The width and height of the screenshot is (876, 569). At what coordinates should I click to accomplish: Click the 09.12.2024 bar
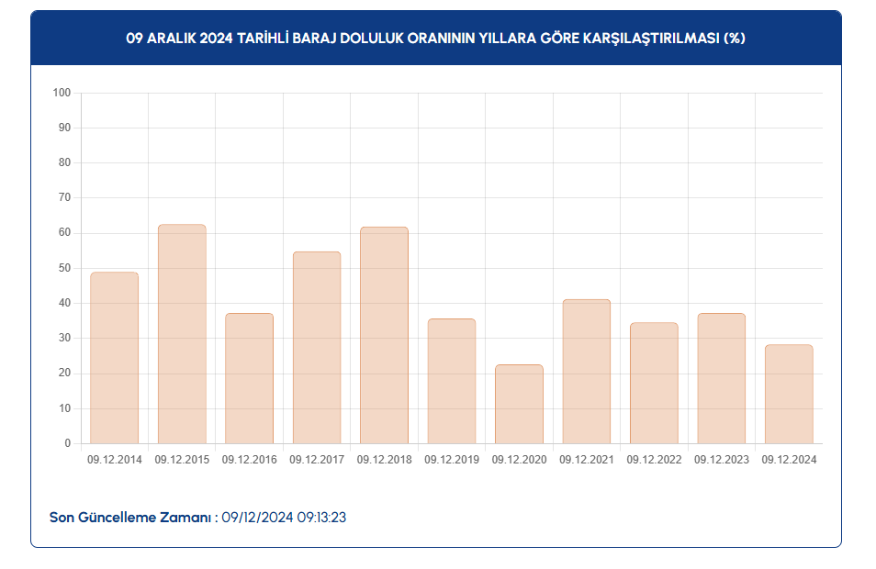pyautogui.click(x=789, y=395)
